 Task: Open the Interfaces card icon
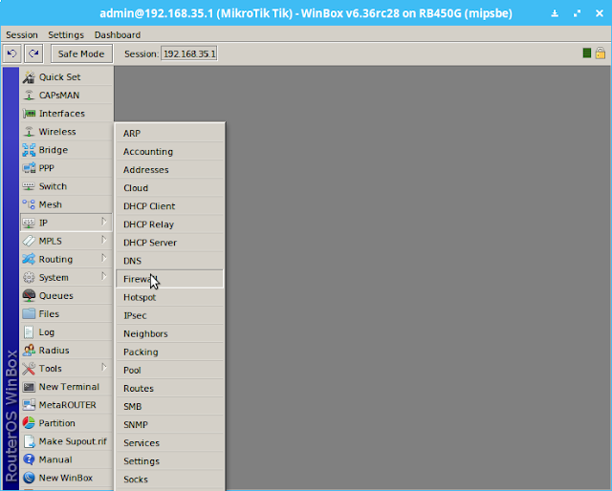click(29, 114)
